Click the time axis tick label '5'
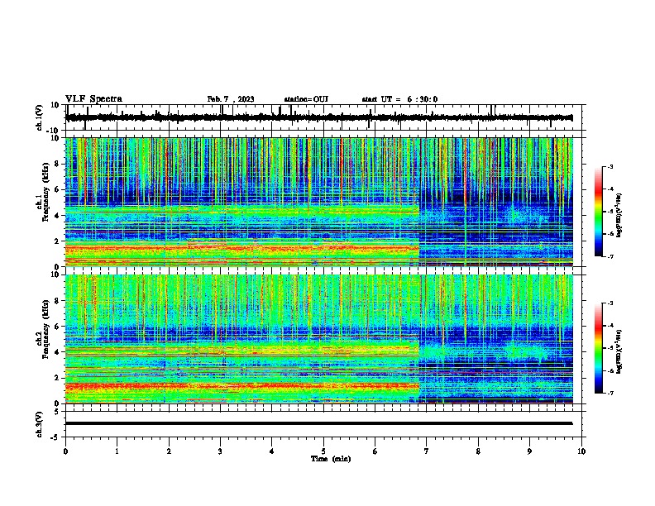Image resolution: width=655 pixels, height=506 pixels. pyautogui.click(x=323, y=451)
